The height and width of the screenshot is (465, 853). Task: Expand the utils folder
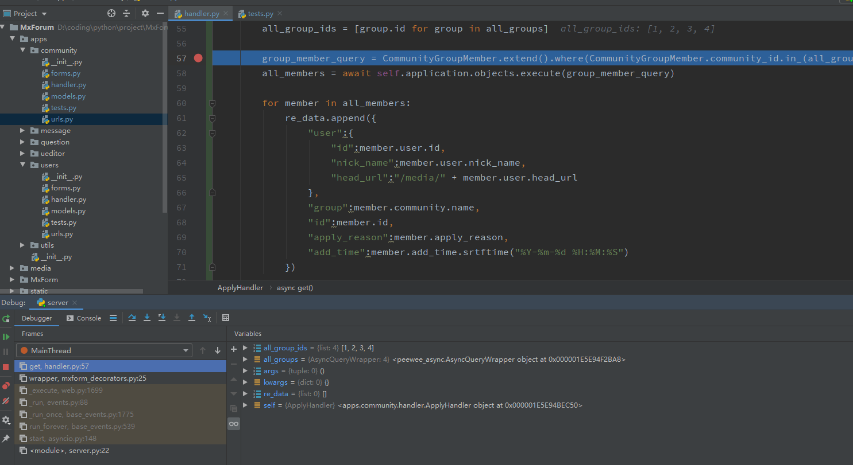pyautogui.click(x=22, y=245)
